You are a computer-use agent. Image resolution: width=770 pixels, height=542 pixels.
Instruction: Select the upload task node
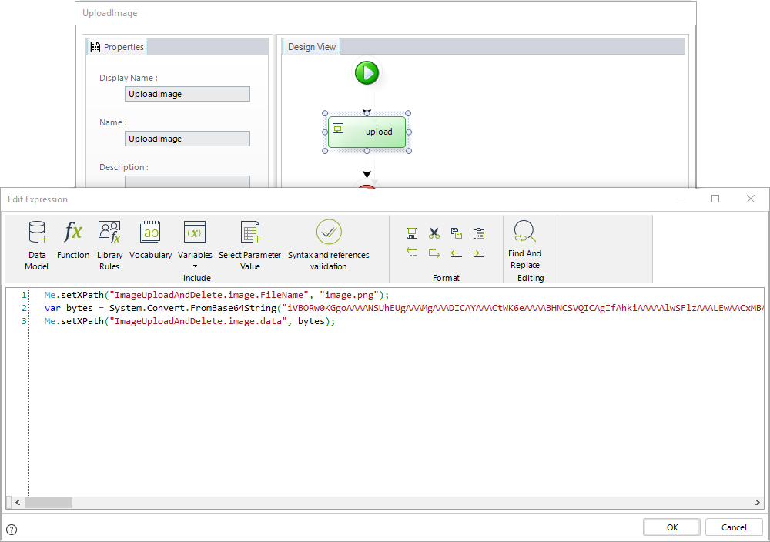[x=367, y=132]
